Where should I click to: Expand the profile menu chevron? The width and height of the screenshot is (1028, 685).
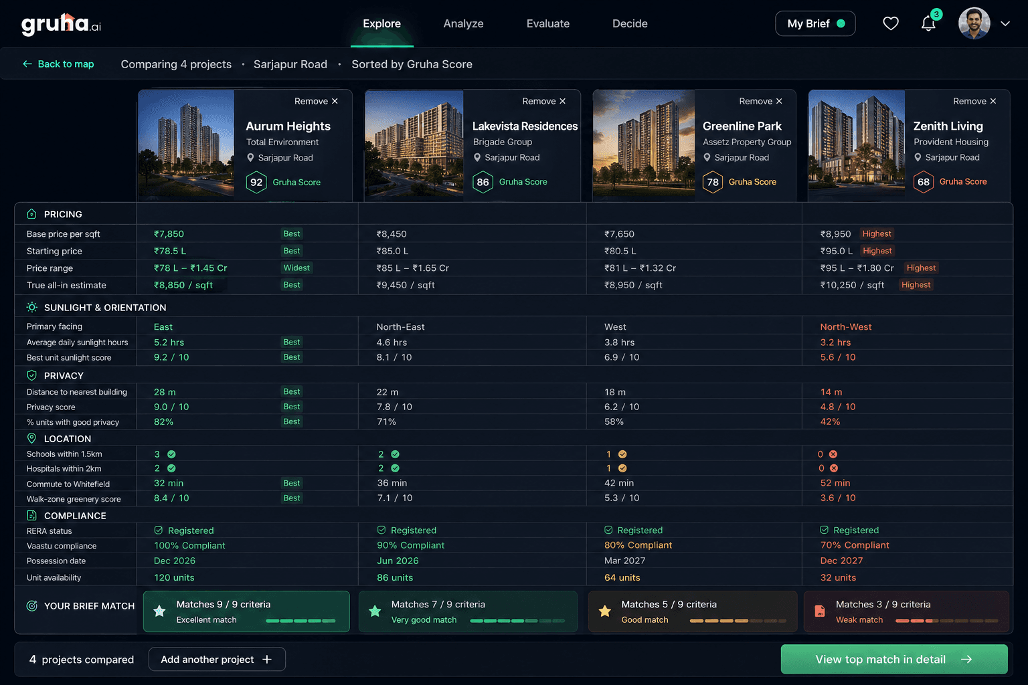(1005, 23)
